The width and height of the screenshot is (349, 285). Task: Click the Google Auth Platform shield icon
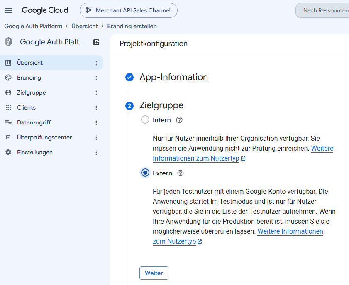click(8, 42)
